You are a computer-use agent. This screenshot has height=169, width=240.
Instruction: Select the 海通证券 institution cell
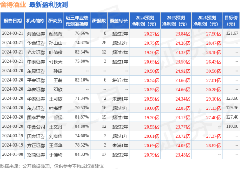pos(36,34)
